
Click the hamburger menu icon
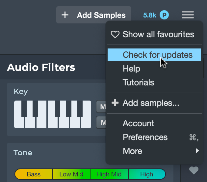188,15
